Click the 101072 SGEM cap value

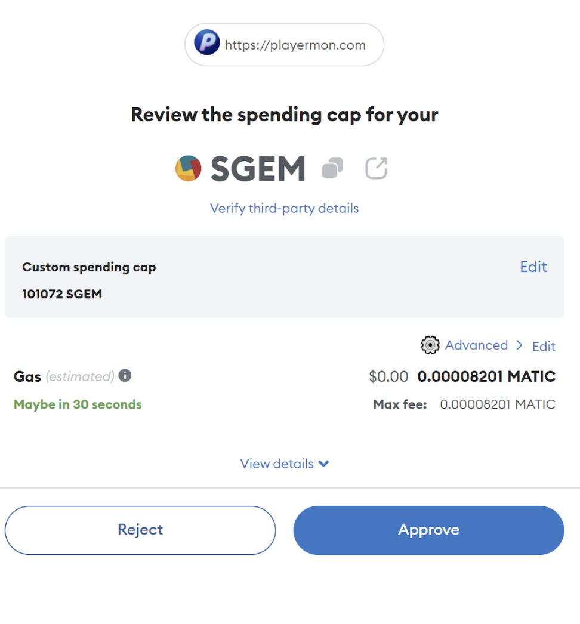[x=62, y=294]
